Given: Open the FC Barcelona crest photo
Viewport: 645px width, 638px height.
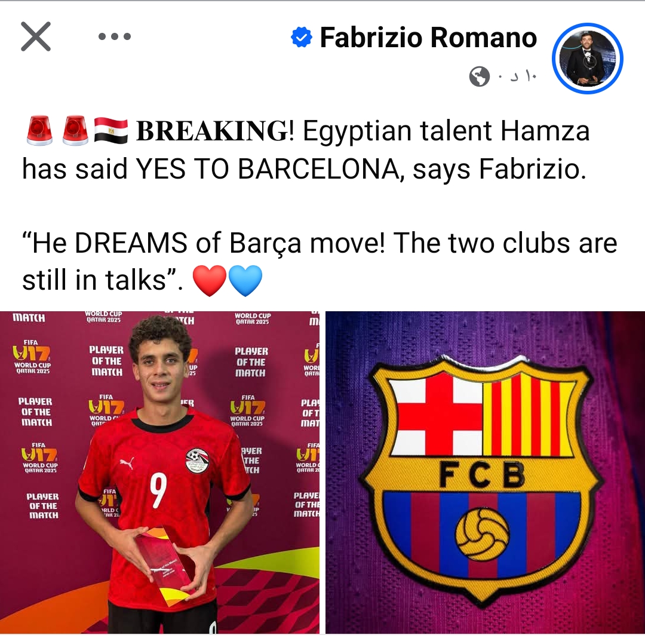Looking at the screenshot, I should 486,472.
